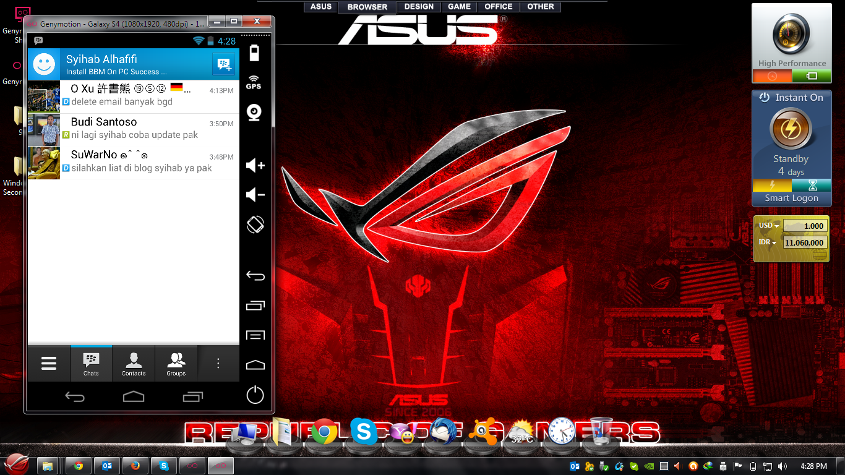
Task: Open the Genymotion battery control
Action: pos(254,53)
